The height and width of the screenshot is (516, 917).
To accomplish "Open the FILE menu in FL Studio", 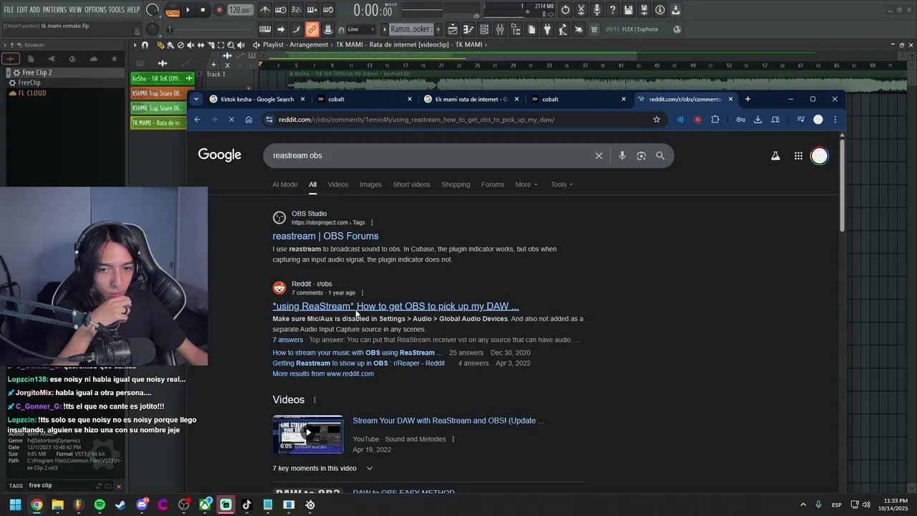I will click(x=9, y=9).
